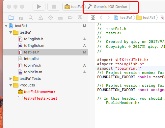Click the blue project icon of testFa1

pos(11,26)
